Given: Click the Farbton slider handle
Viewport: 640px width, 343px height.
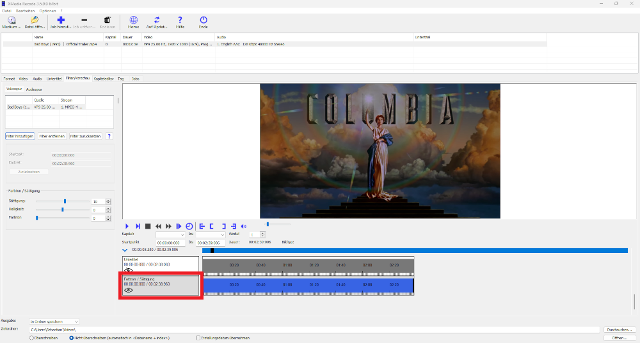Looking at the screenshot, I should coord(36,218).
